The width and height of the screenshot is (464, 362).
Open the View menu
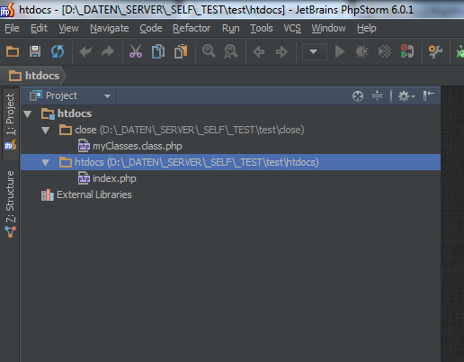(68, 28)
